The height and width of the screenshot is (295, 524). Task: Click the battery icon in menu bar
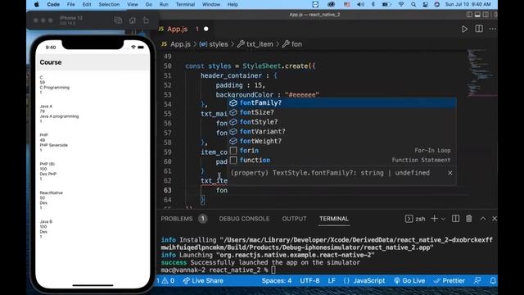pyautogui.click(x=386, y=4)
